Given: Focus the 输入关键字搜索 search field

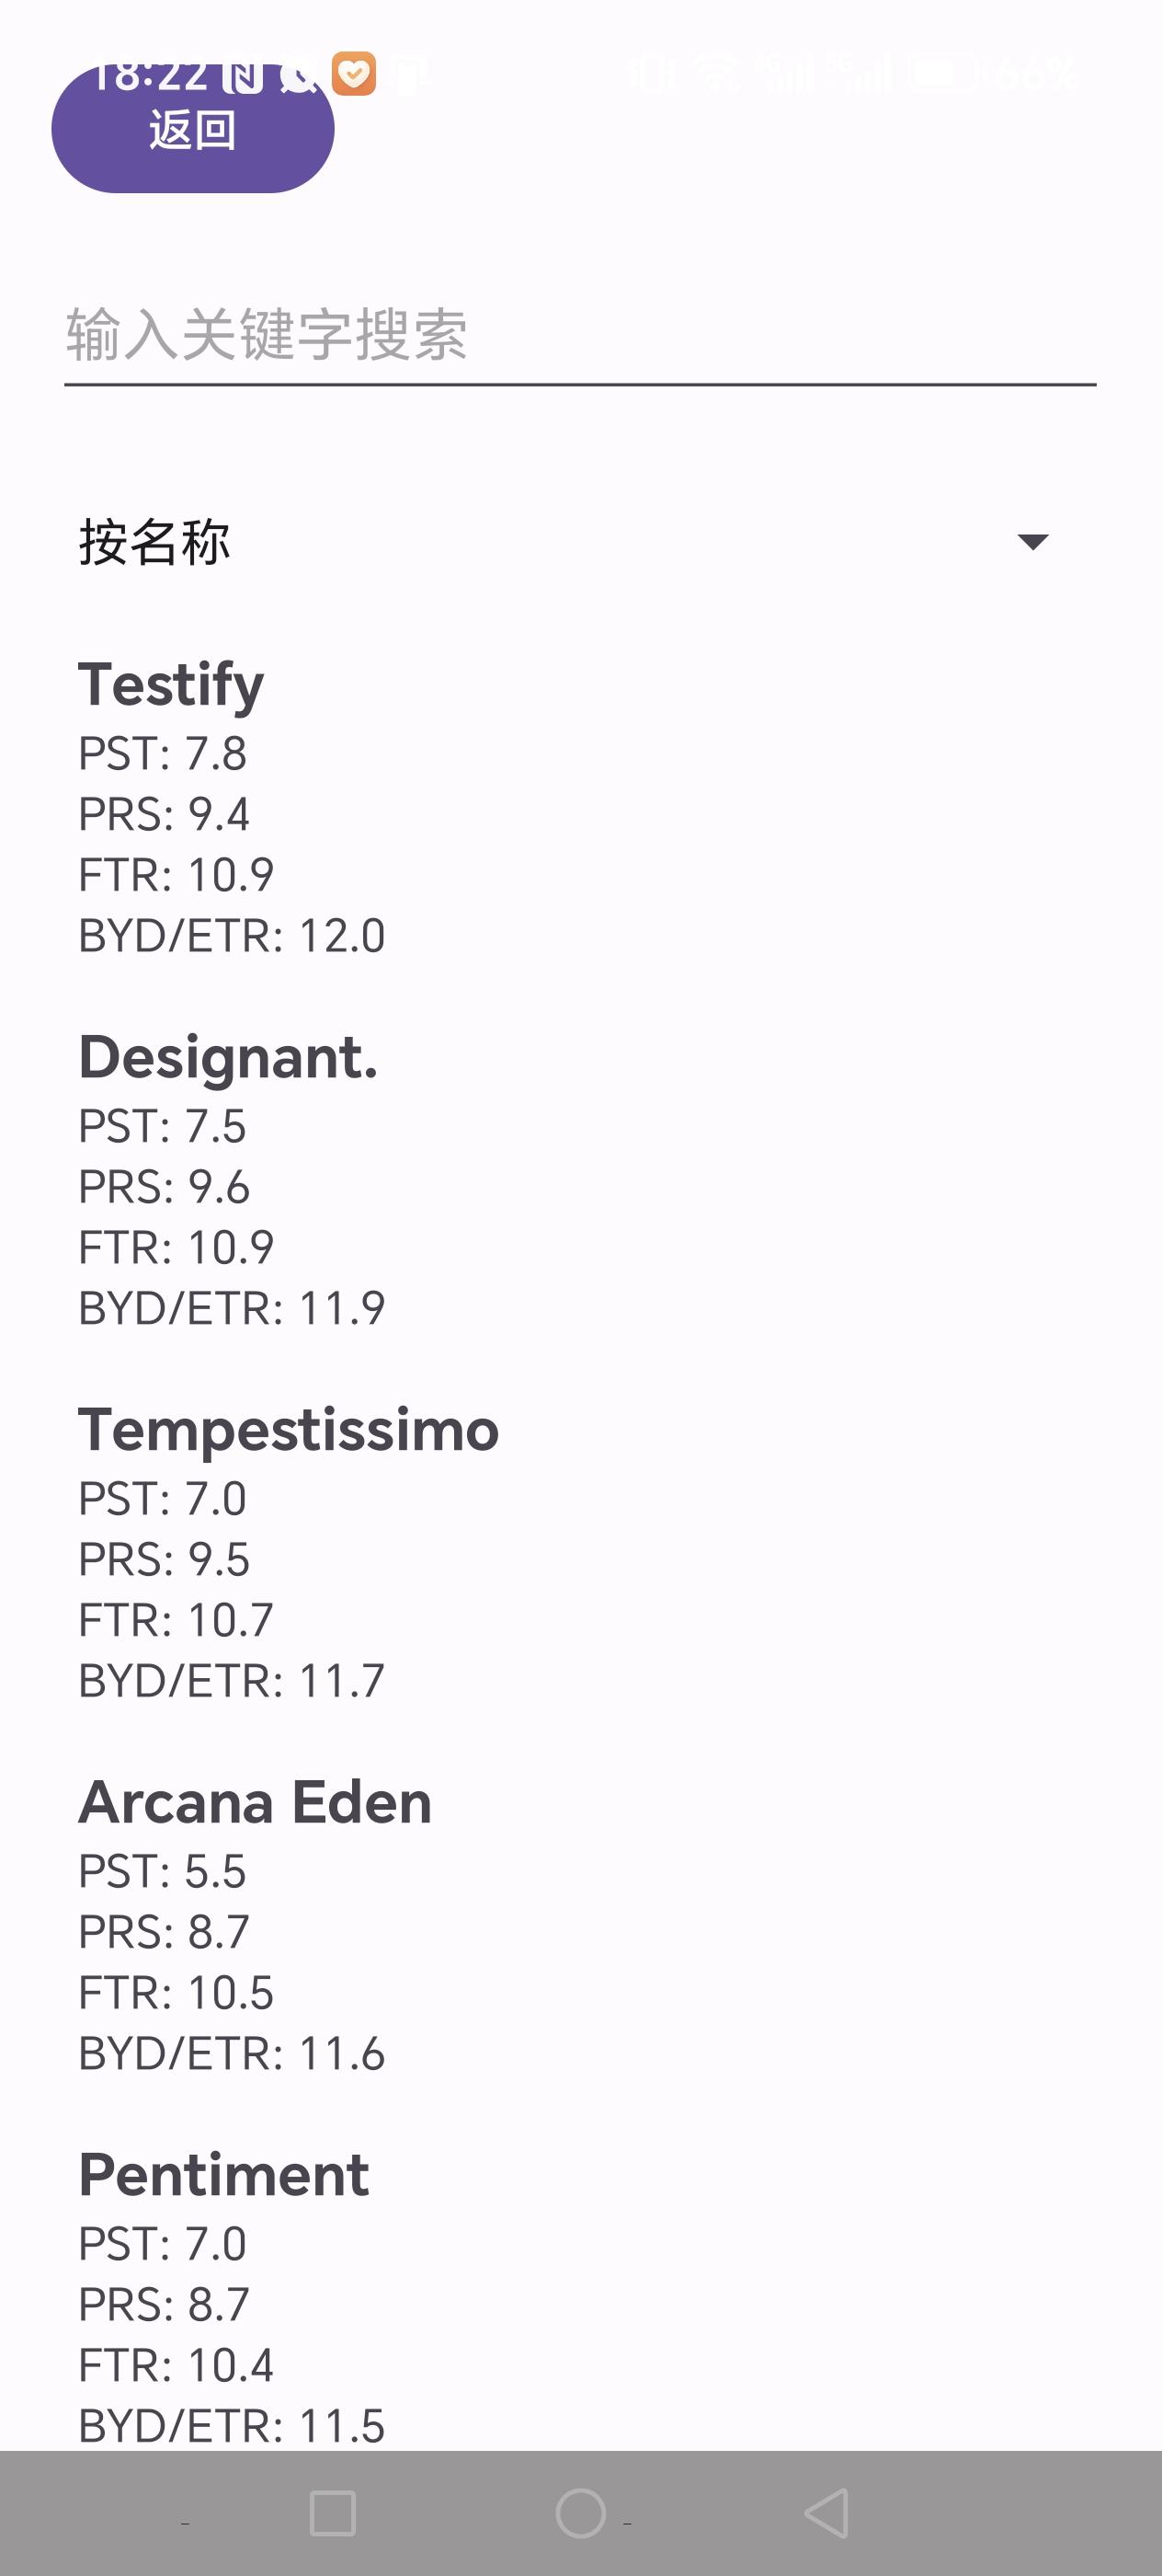Looking at the screenshot, I should 580,334.
